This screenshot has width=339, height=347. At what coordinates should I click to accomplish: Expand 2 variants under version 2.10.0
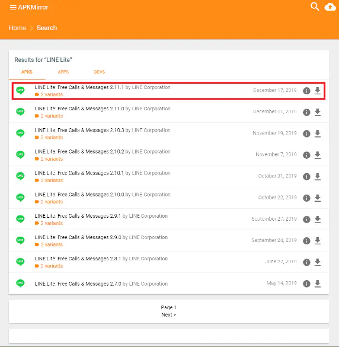click(49, 202)
